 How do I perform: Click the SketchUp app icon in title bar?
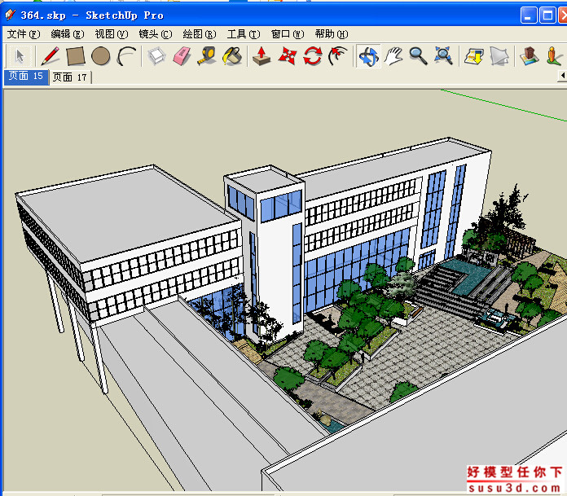coord(10,15)
